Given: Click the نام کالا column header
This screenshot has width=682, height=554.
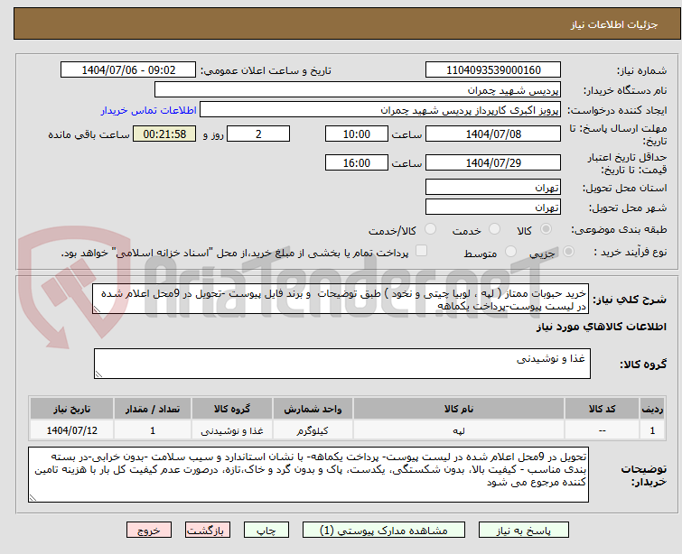Looking at the screenshot, I should click(459, 409).
